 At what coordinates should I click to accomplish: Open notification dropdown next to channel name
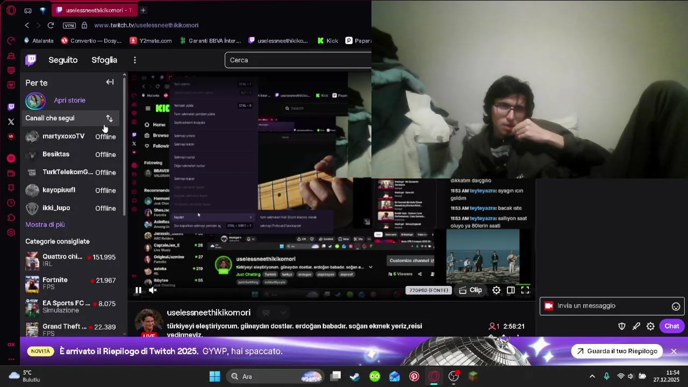tap(283, 313)
